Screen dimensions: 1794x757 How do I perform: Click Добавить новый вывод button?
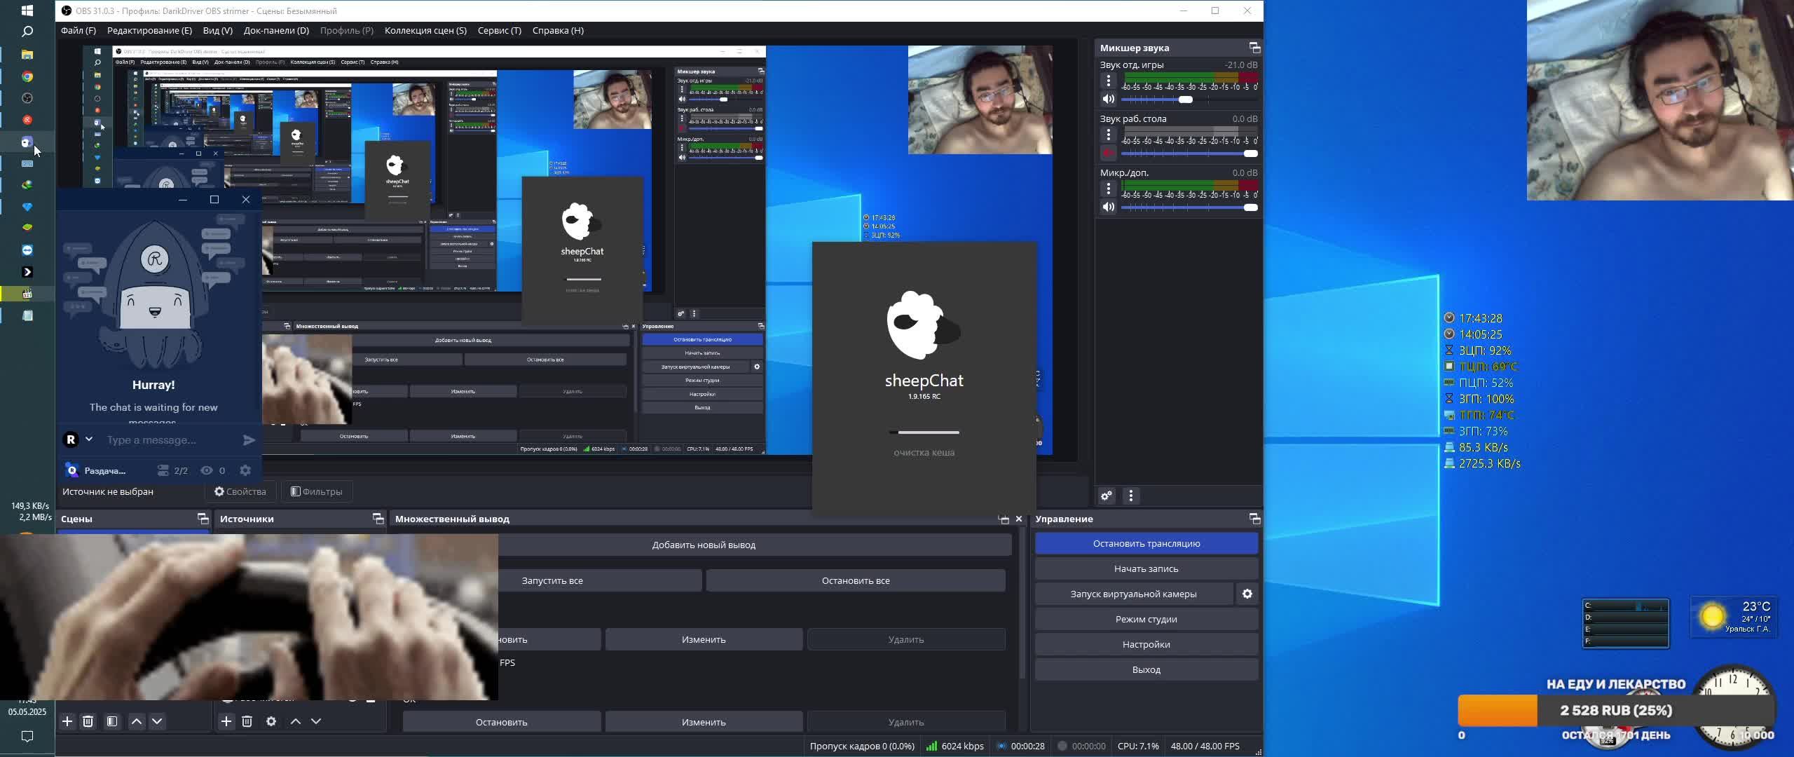tap(703, 545)
